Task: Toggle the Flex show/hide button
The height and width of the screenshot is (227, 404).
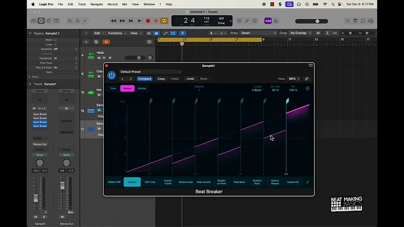Action: [173, 33]
